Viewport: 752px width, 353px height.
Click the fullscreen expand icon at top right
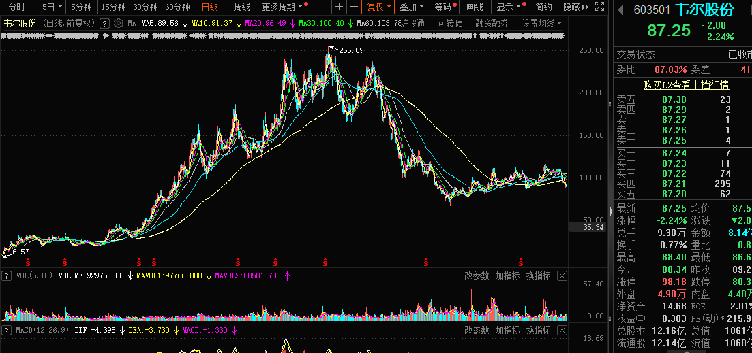pyautogui.click(x=599, y=7)
